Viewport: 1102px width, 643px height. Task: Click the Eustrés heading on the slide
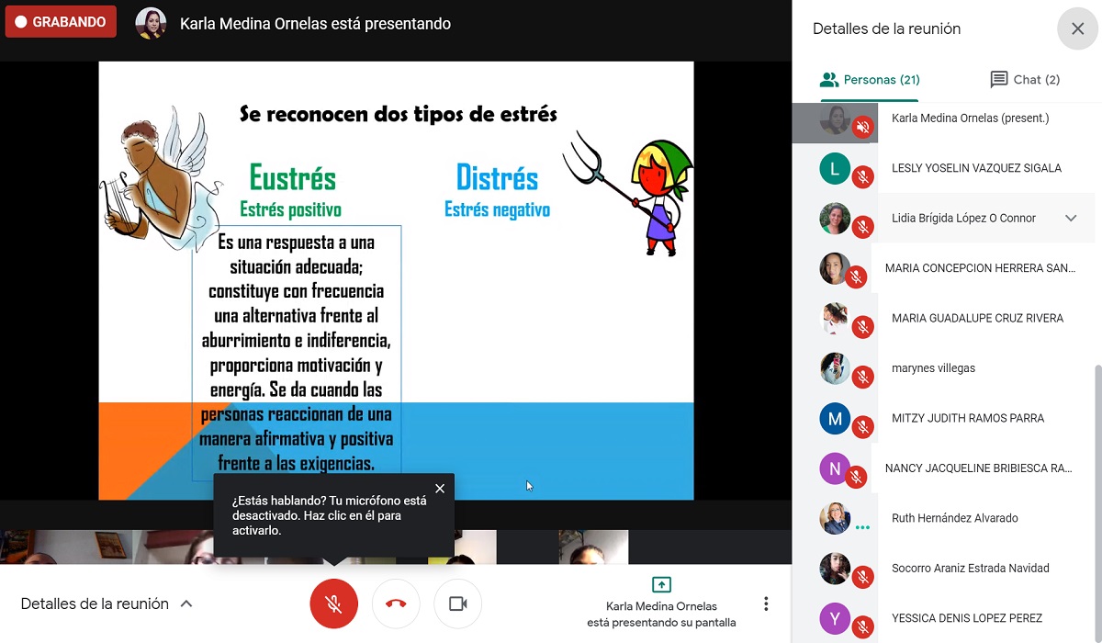tap(293, 177)
